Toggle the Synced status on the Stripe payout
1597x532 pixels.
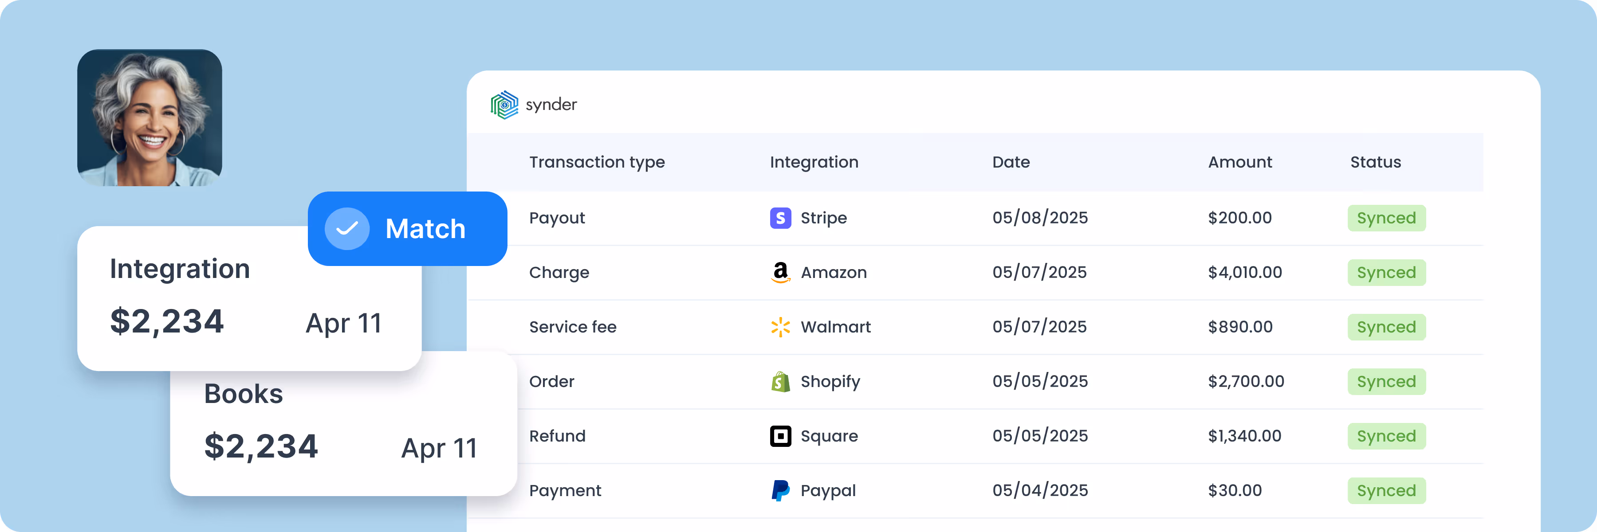(x=1386, y=217)
